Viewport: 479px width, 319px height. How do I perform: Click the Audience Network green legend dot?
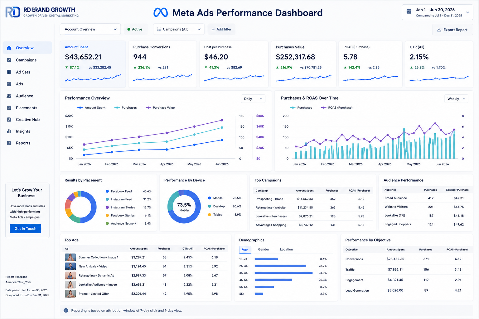(107, 223)
